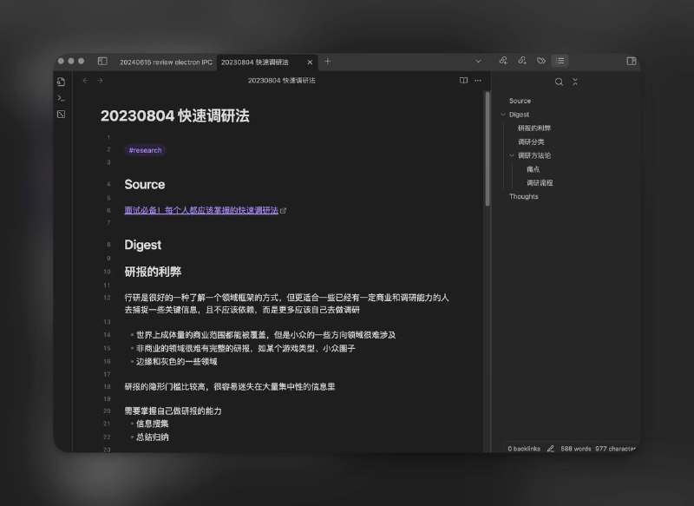Open the backlinks pane icon
Viewport: 694px width, 506px height.
[503, 62]
